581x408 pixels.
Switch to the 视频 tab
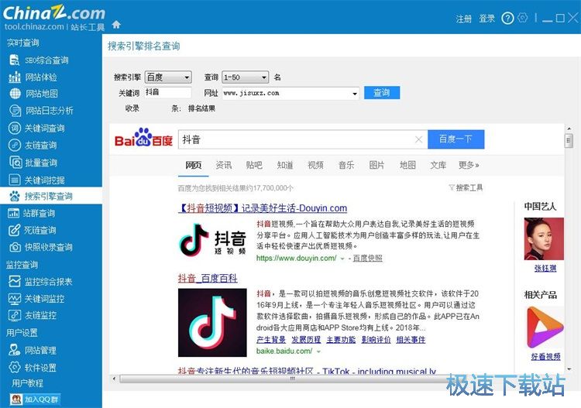(316, 165)
